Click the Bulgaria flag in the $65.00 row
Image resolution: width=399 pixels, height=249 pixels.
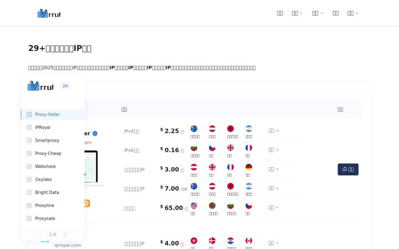point(231,205)
